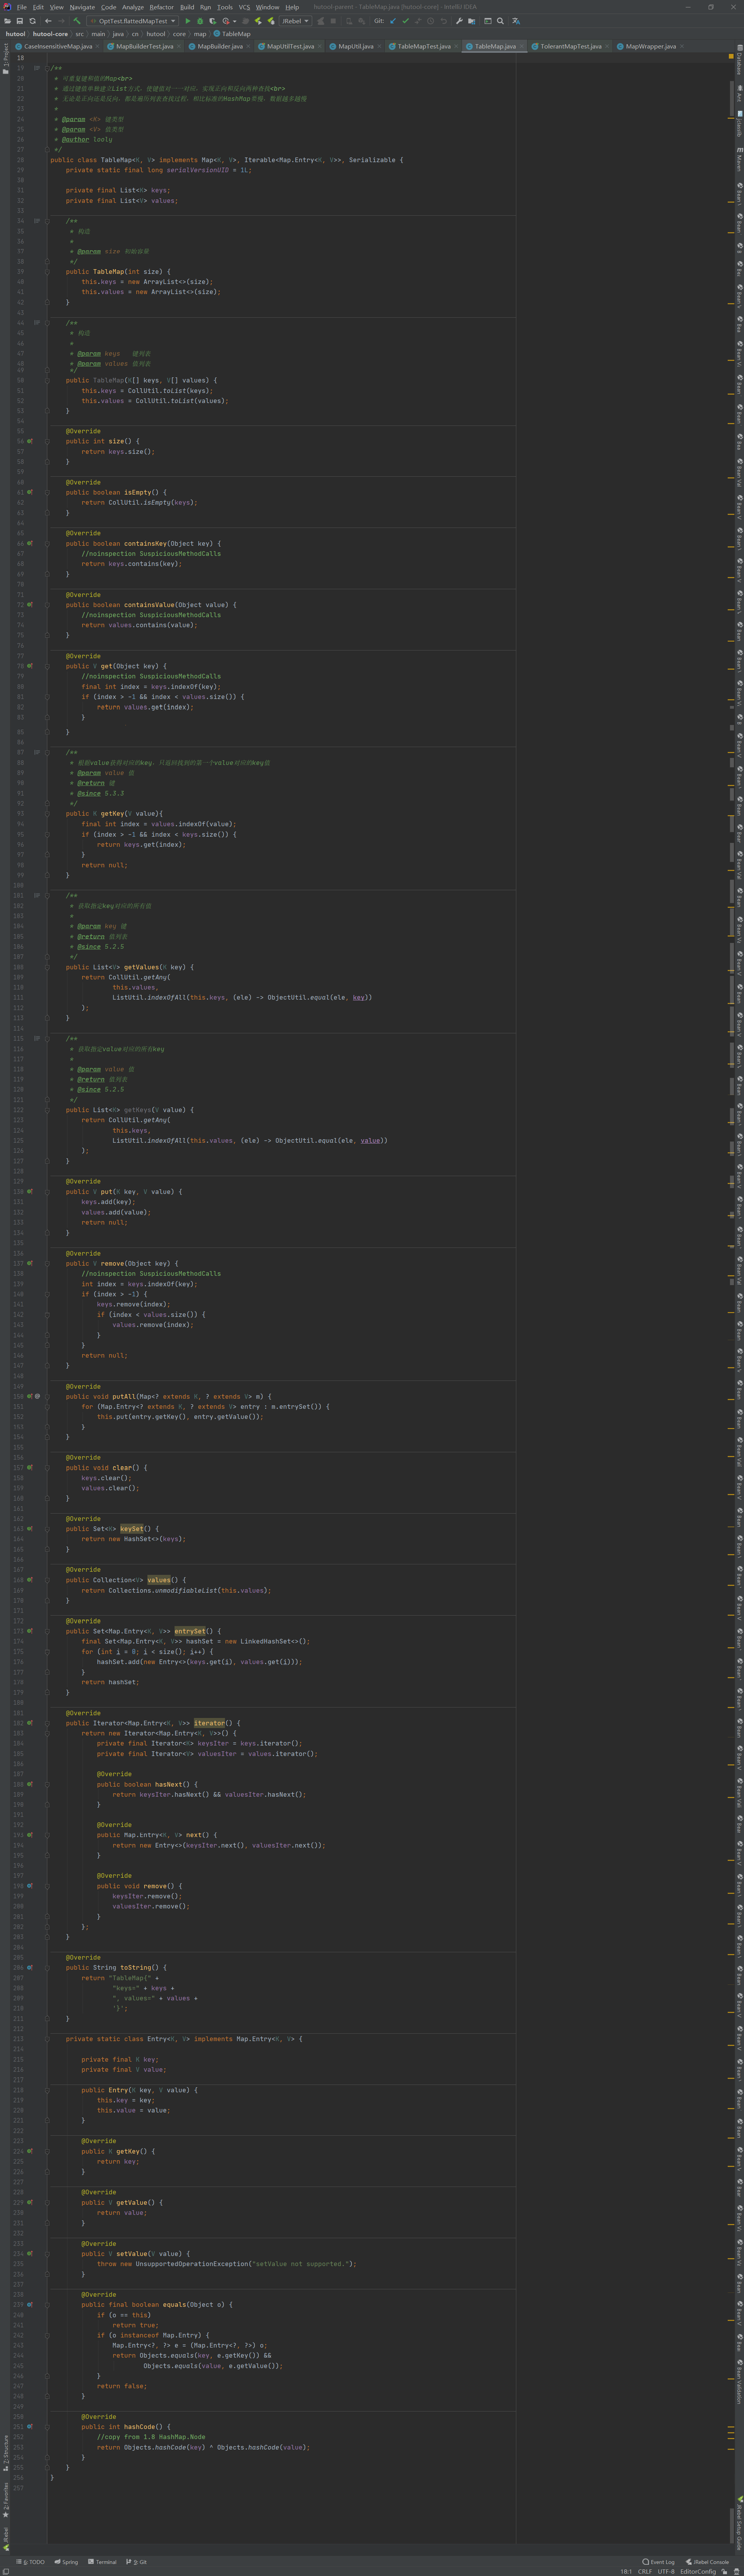Viewport: 744px width, 2576px height.
Task: Collapse the size() method fold marker
Action: (x=46, y=441)
